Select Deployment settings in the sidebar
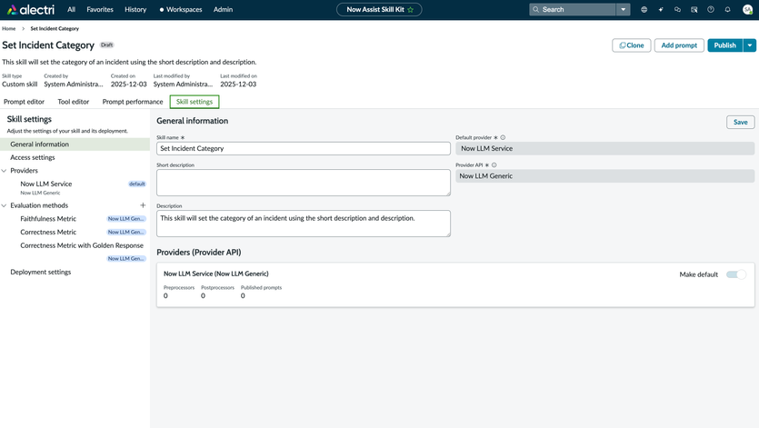The image size is (759, 428). (x=41, y=272)
